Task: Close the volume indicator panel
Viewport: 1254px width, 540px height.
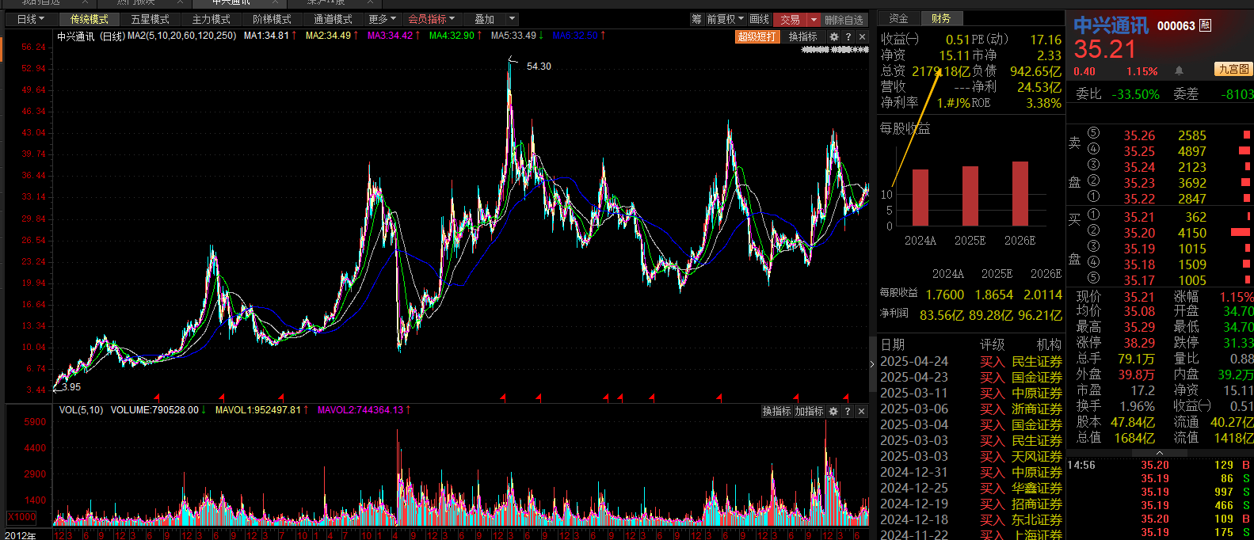Action: coord(862,412)
